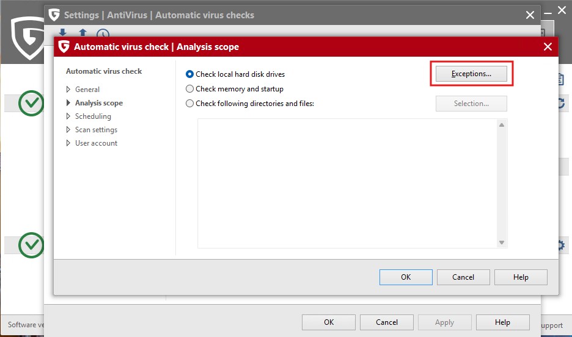
Task: Click the gear icon in main window
Action: tap(562, 245)
